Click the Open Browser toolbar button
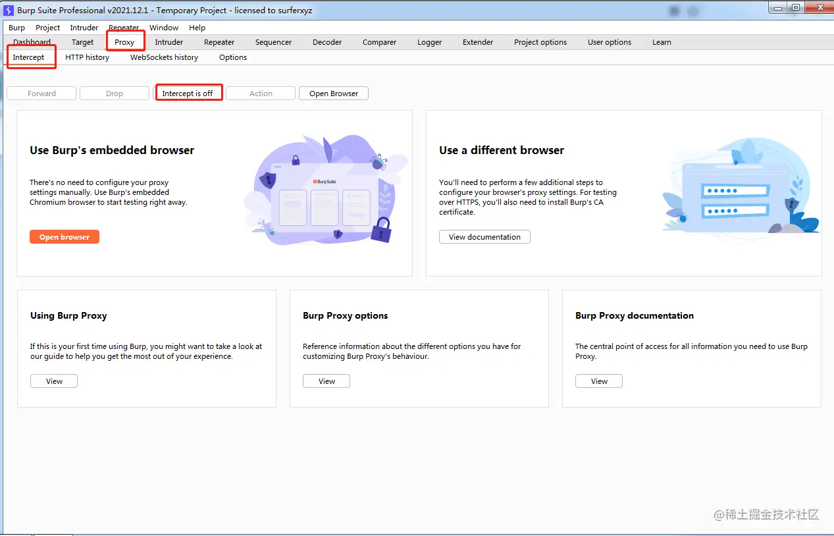 pos(334,94)
